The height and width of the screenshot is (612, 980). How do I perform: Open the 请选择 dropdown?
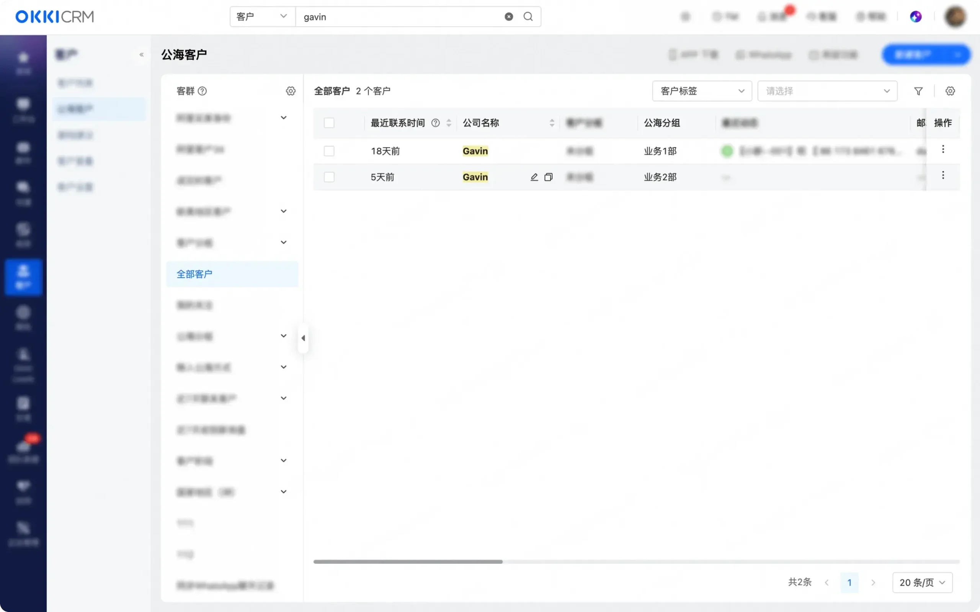point(827,91)
